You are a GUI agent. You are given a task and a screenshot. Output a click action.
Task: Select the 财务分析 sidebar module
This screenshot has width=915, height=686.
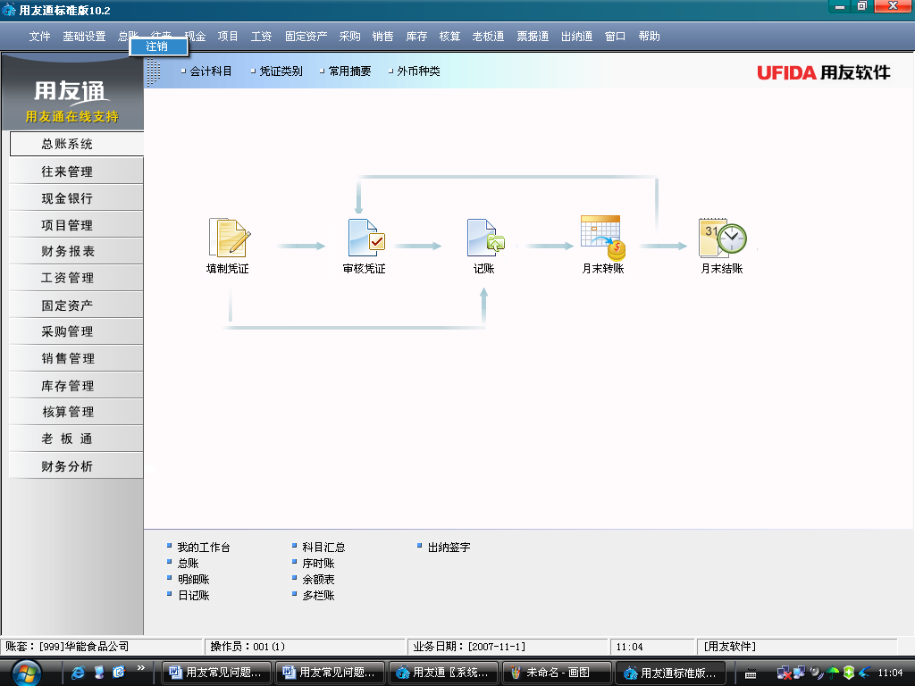(x=77, y=466)
